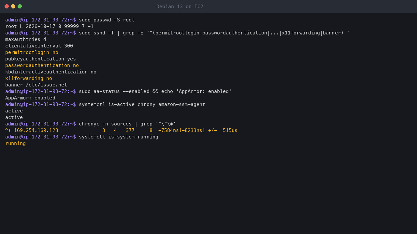The width and height of the screenshot is (417, 234).
Task: Select the 'sudo passwd -S root' command
Action: click(107, 20)
